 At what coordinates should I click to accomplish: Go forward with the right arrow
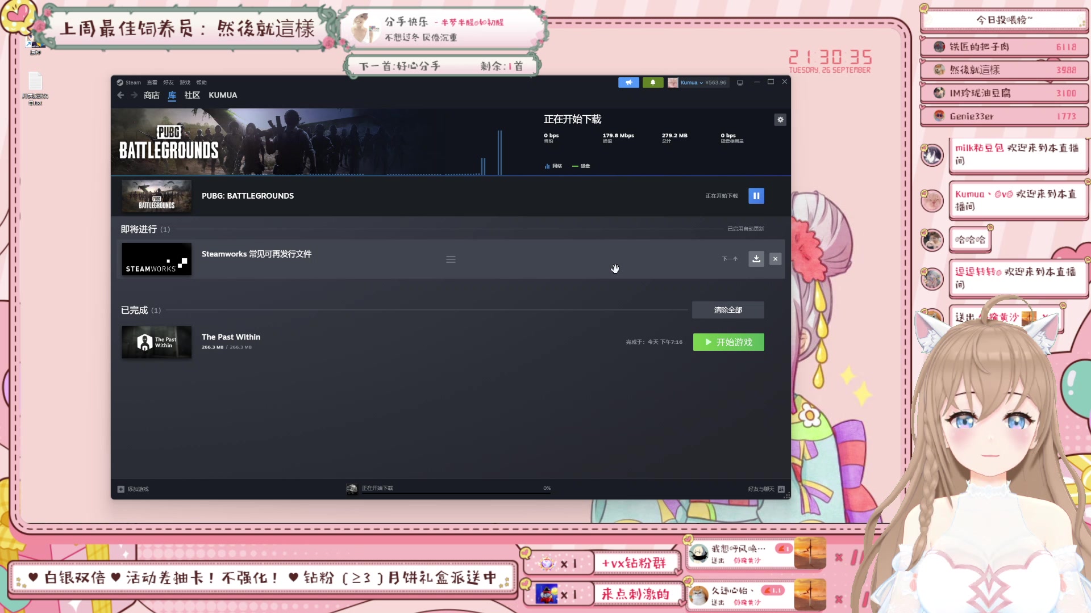[x=134, y=95]
